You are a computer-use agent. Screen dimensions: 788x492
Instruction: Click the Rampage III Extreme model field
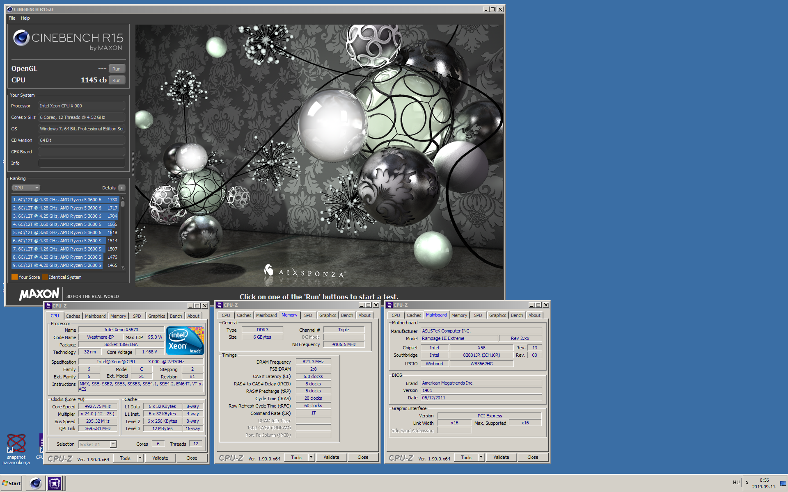(459, 339)
